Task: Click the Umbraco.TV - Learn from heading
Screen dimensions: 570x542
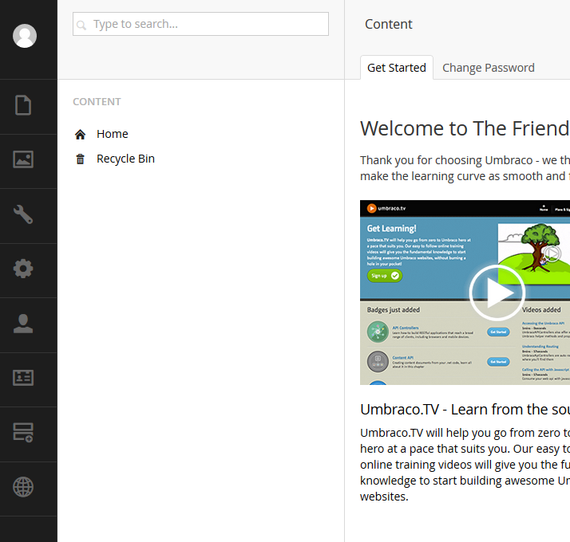Action: click(x=465, y=410)
